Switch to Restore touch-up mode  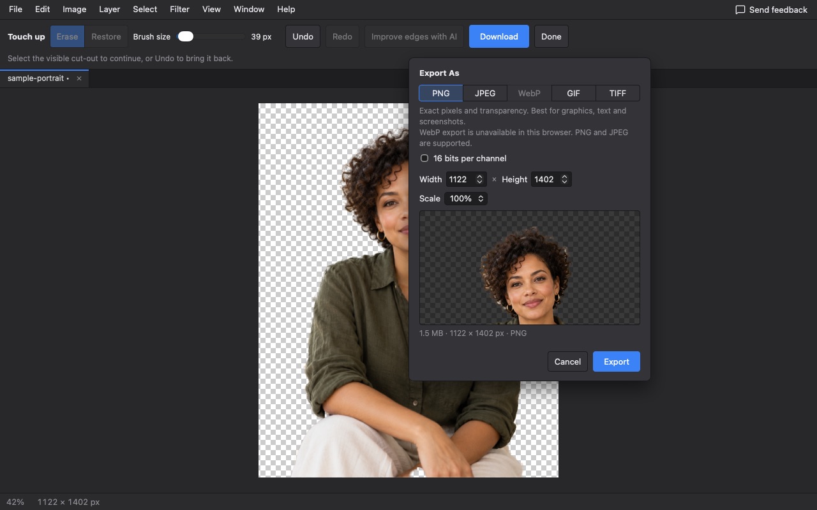pyautogui.click(x=106, y=36)
